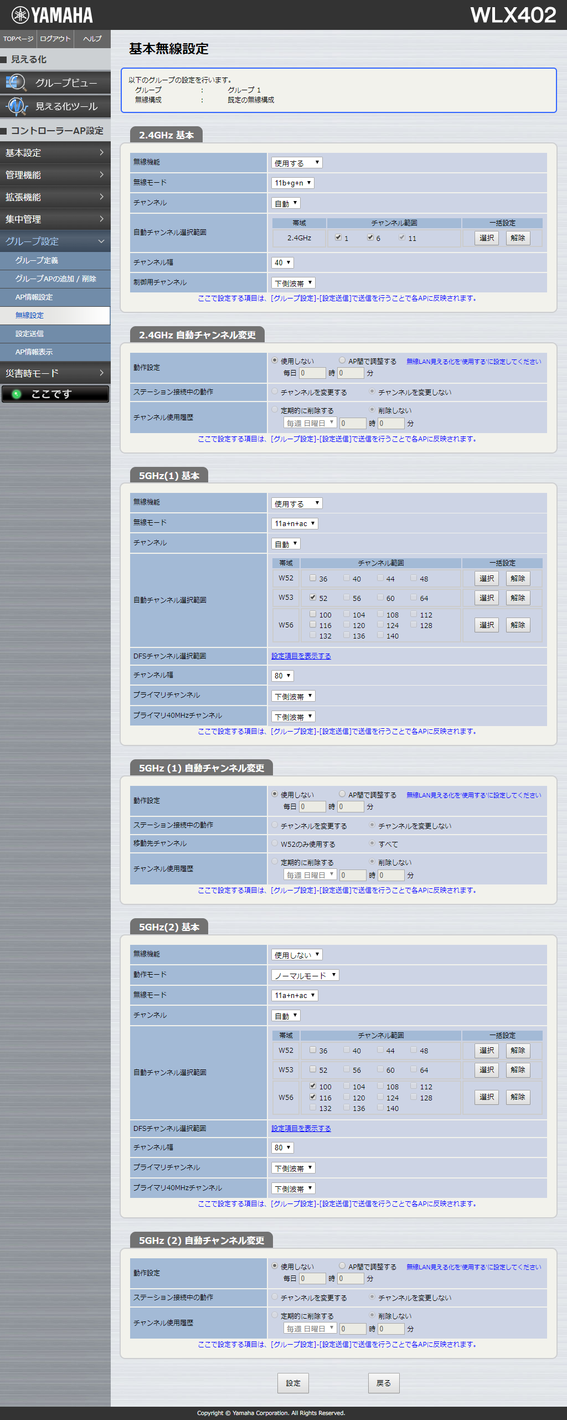Open グループビュー from the sidebar
567x1420 pixels.
point(55,83)
